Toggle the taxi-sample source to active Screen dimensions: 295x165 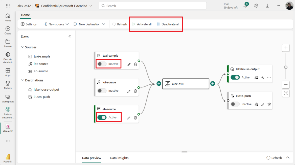102,64
